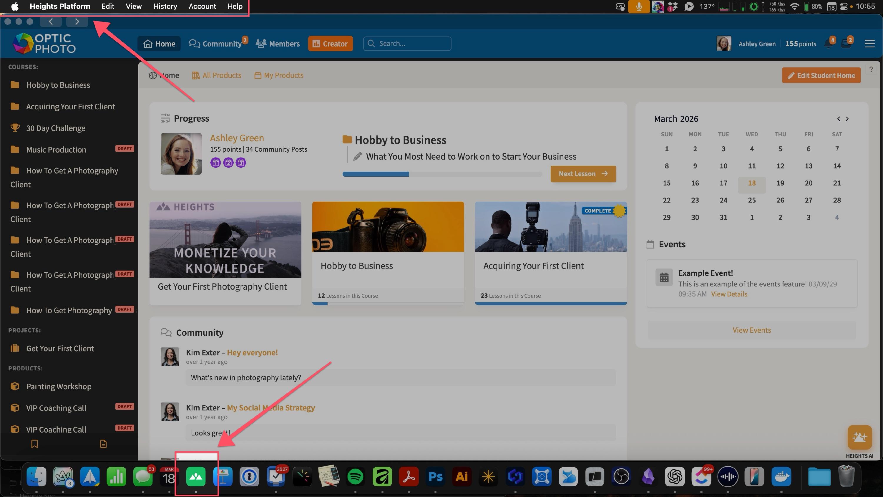Open the messages inbox icon

tap(846, 44)
